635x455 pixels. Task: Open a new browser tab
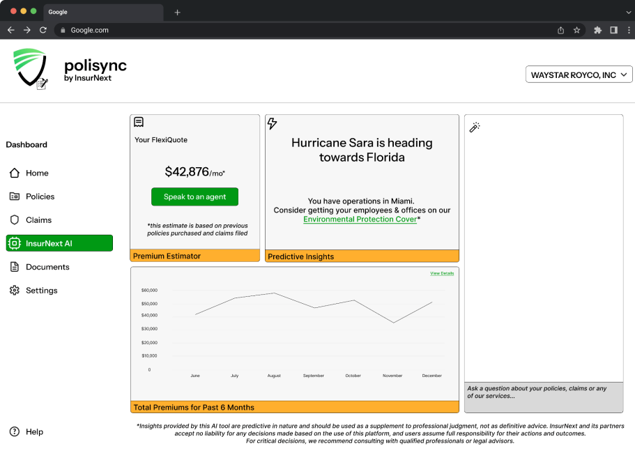[x=177, y=12]
